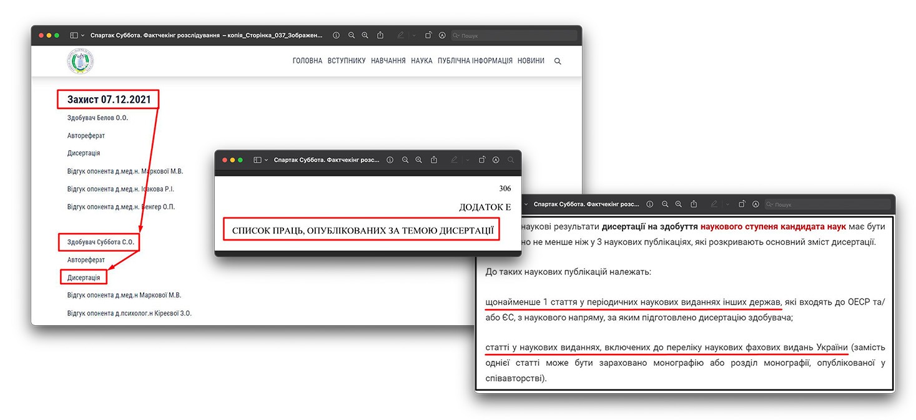Viewport: 916px width, 420px height.
Task: Click markup icon in the bottom-right text window
Action: click(x=756, y=204)
